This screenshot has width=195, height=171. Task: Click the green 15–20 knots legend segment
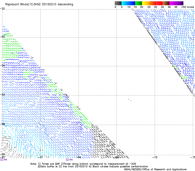click(x=139, y=3)
